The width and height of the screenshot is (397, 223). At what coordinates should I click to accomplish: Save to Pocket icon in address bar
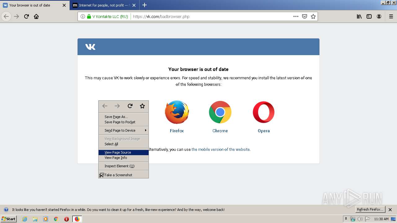coord(305,16)
